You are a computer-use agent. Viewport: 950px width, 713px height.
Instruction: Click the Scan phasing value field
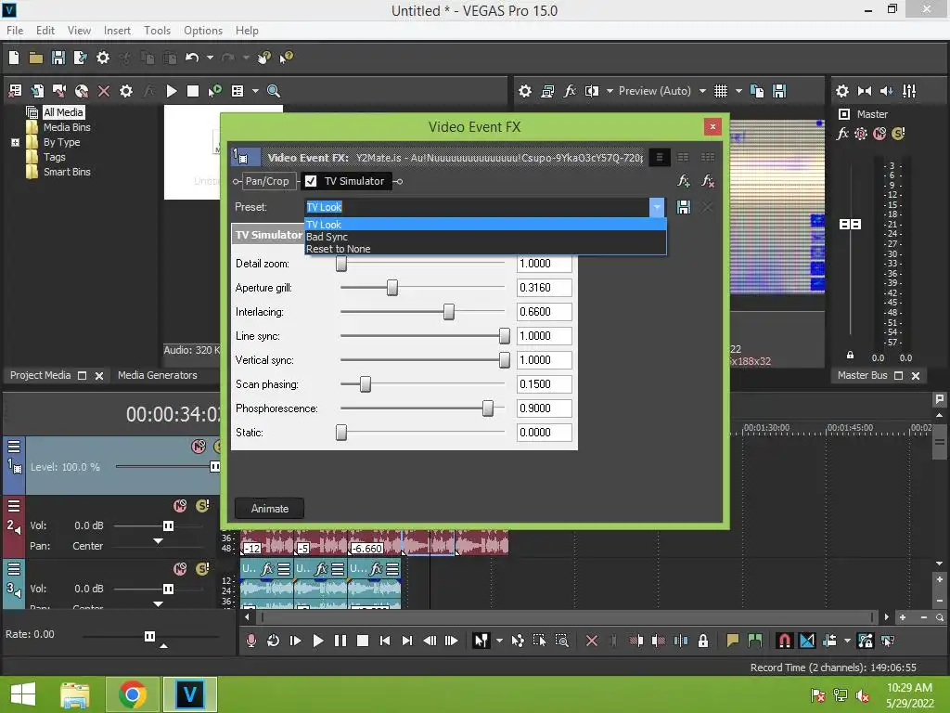point(544,384)
